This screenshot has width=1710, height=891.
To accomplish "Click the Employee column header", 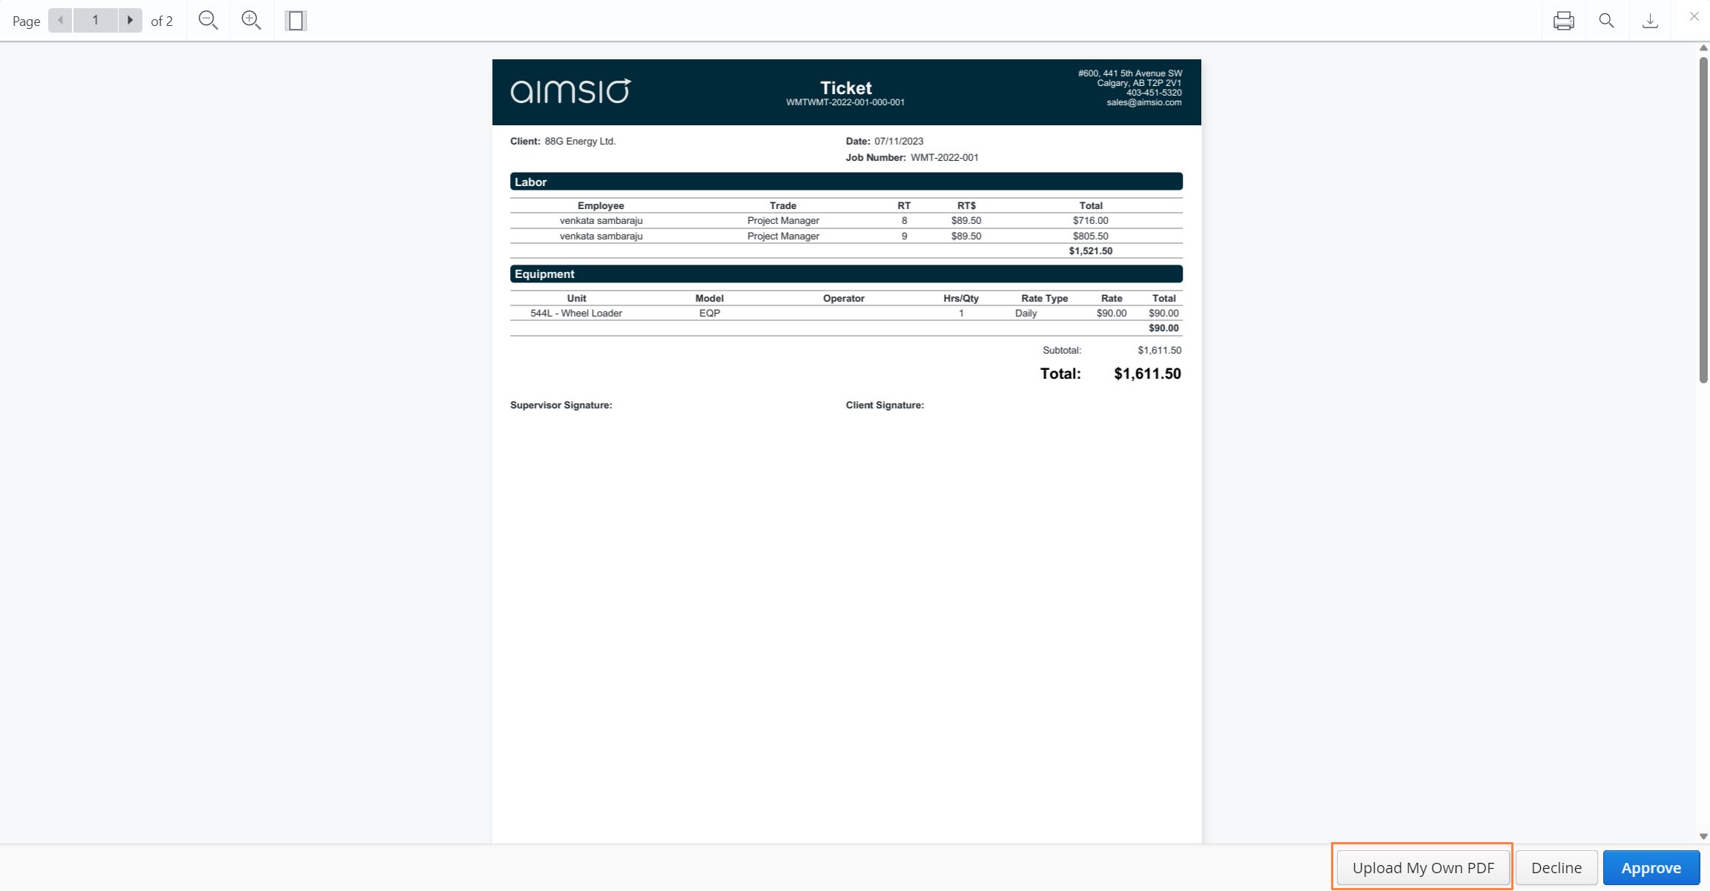I will 601,205.
